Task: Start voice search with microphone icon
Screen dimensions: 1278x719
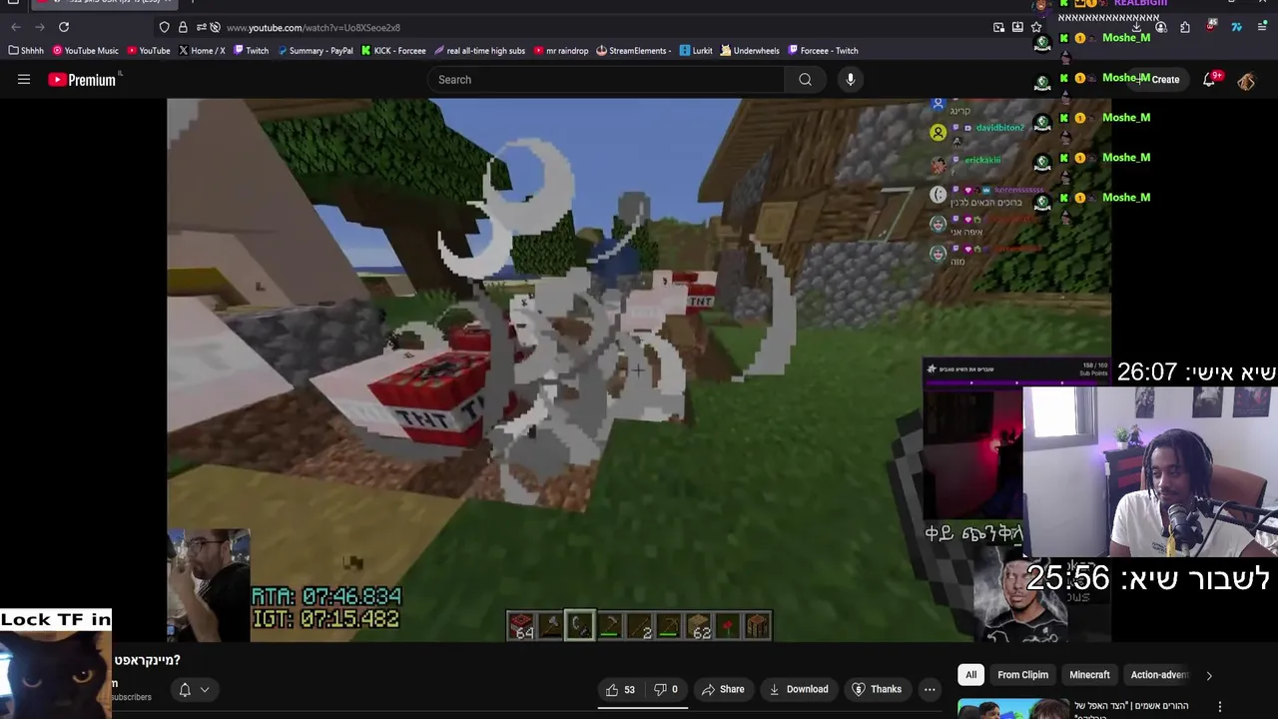Action: (x=851, y=80)
